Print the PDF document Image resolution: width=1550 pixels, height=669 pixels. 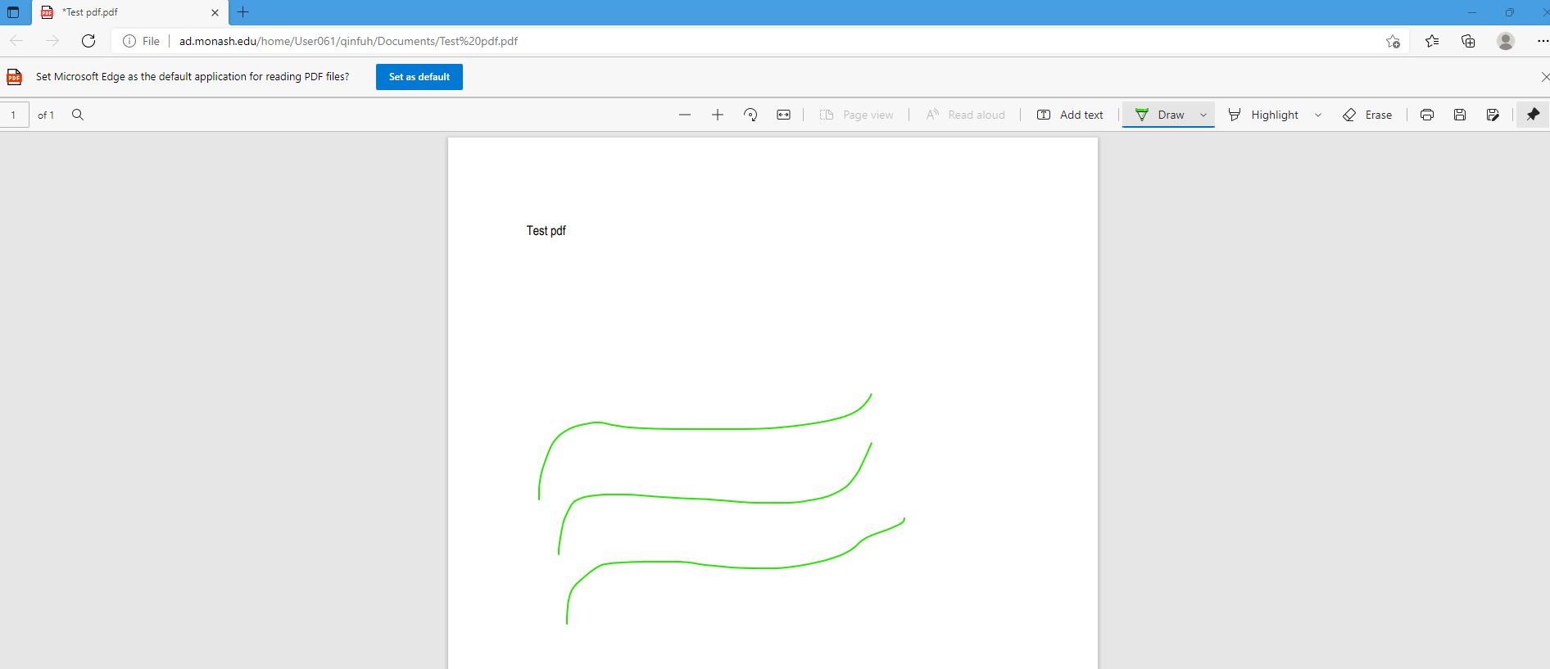(x=1427, y=115)
